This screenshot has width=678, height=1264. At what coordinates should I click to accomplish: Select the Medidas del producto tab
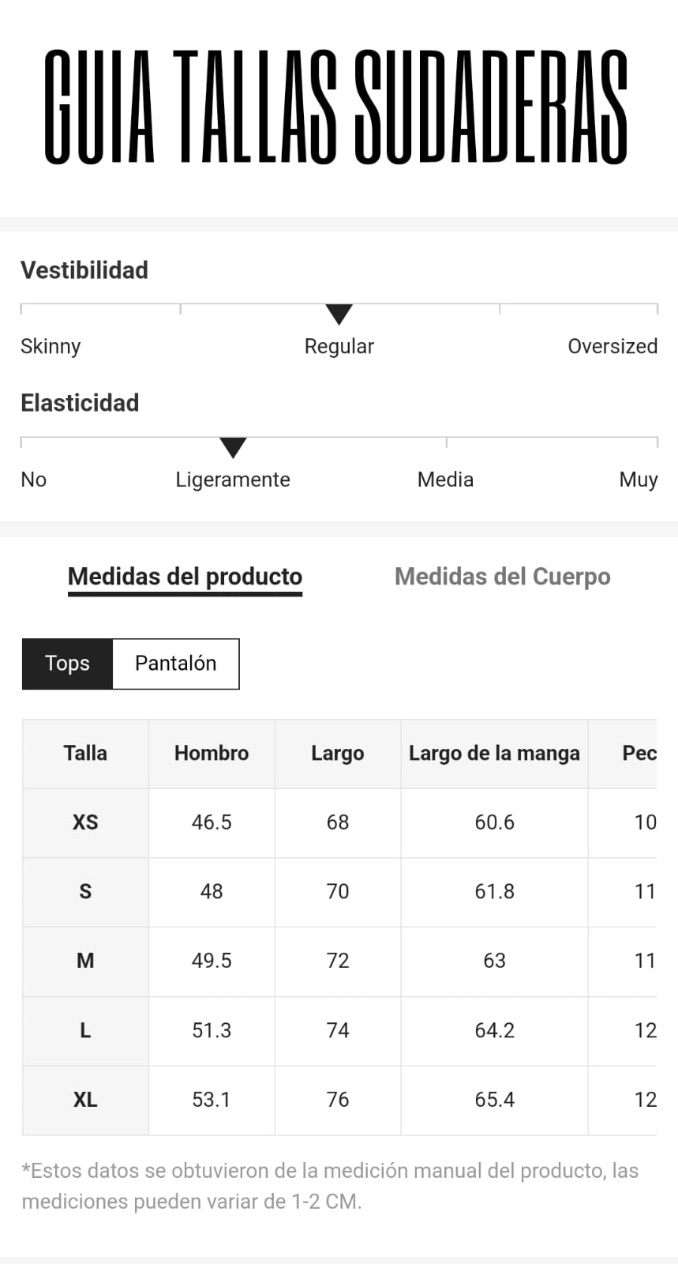(x=185, y=577)
